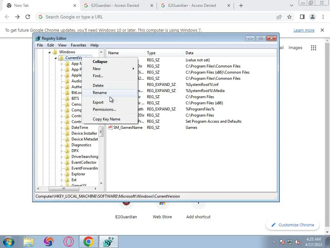The width and height of the screenshot is (330, 248).
Task: Open Opera browser taskbar icon
Action: point(69,242)
